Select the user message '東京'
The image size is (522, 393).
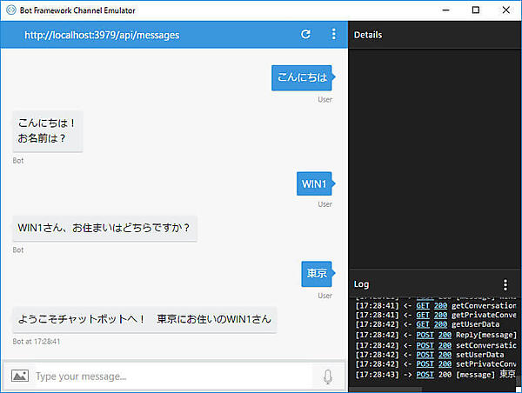(x=317, y=274)
